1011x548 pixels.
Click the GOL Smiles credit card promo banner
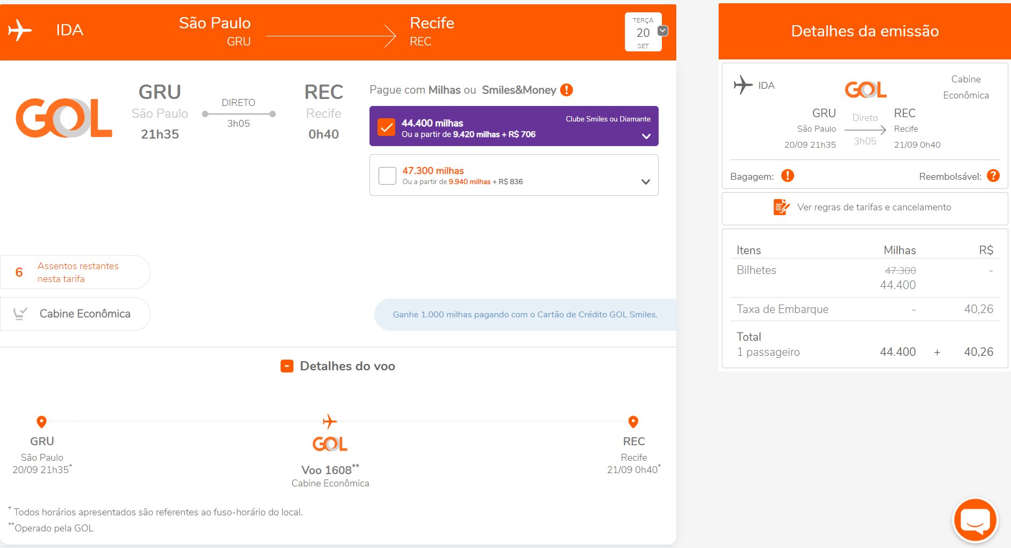pos(525,315)
